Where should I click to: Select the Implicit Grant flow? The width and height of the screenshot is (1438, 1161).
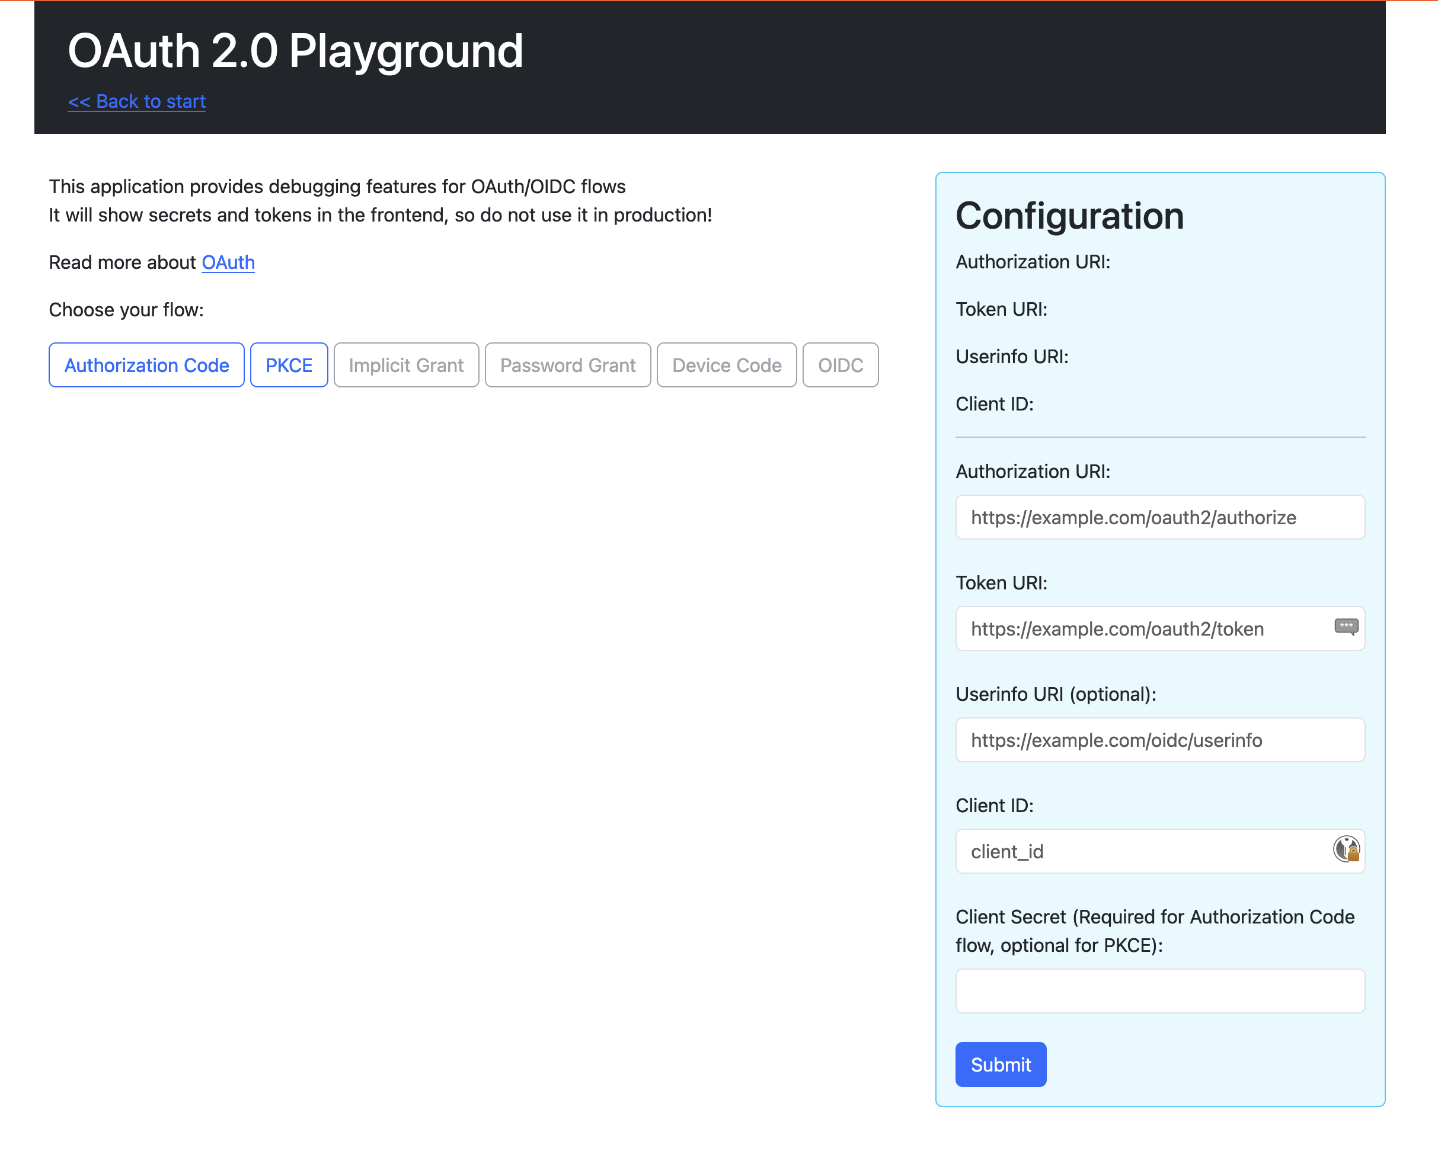click(x=405, y=365)
